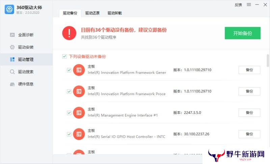Viewport: 270px width, 164px height.
Task: Uncheck Innovation Platform Framework Gener driver checkbox
Action: tap(69, 70)
